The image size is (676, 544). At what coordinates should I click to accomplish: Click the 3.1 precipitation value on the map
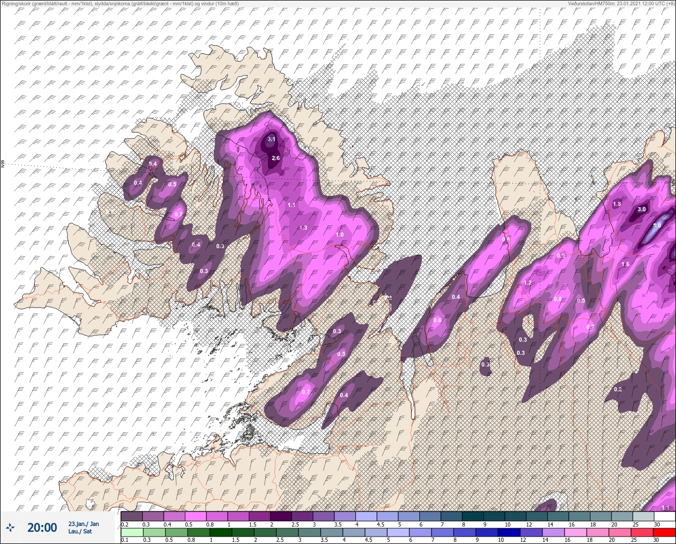click(272, 139)
